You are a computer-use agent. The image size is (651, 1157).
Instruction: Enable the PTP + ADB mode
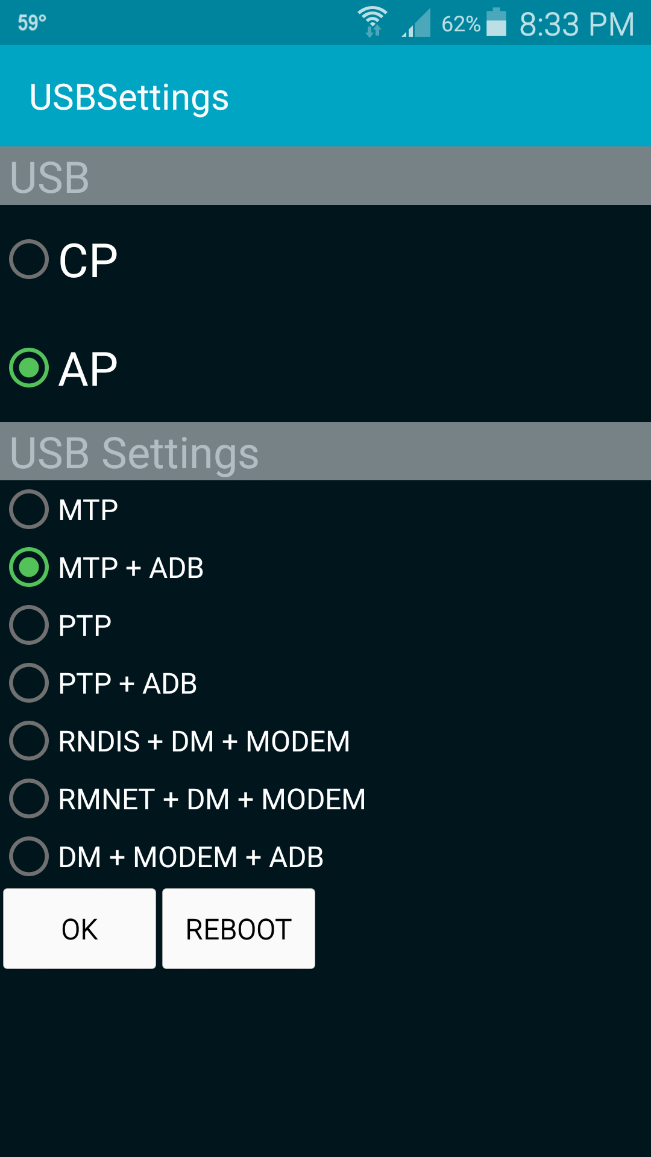29,683
